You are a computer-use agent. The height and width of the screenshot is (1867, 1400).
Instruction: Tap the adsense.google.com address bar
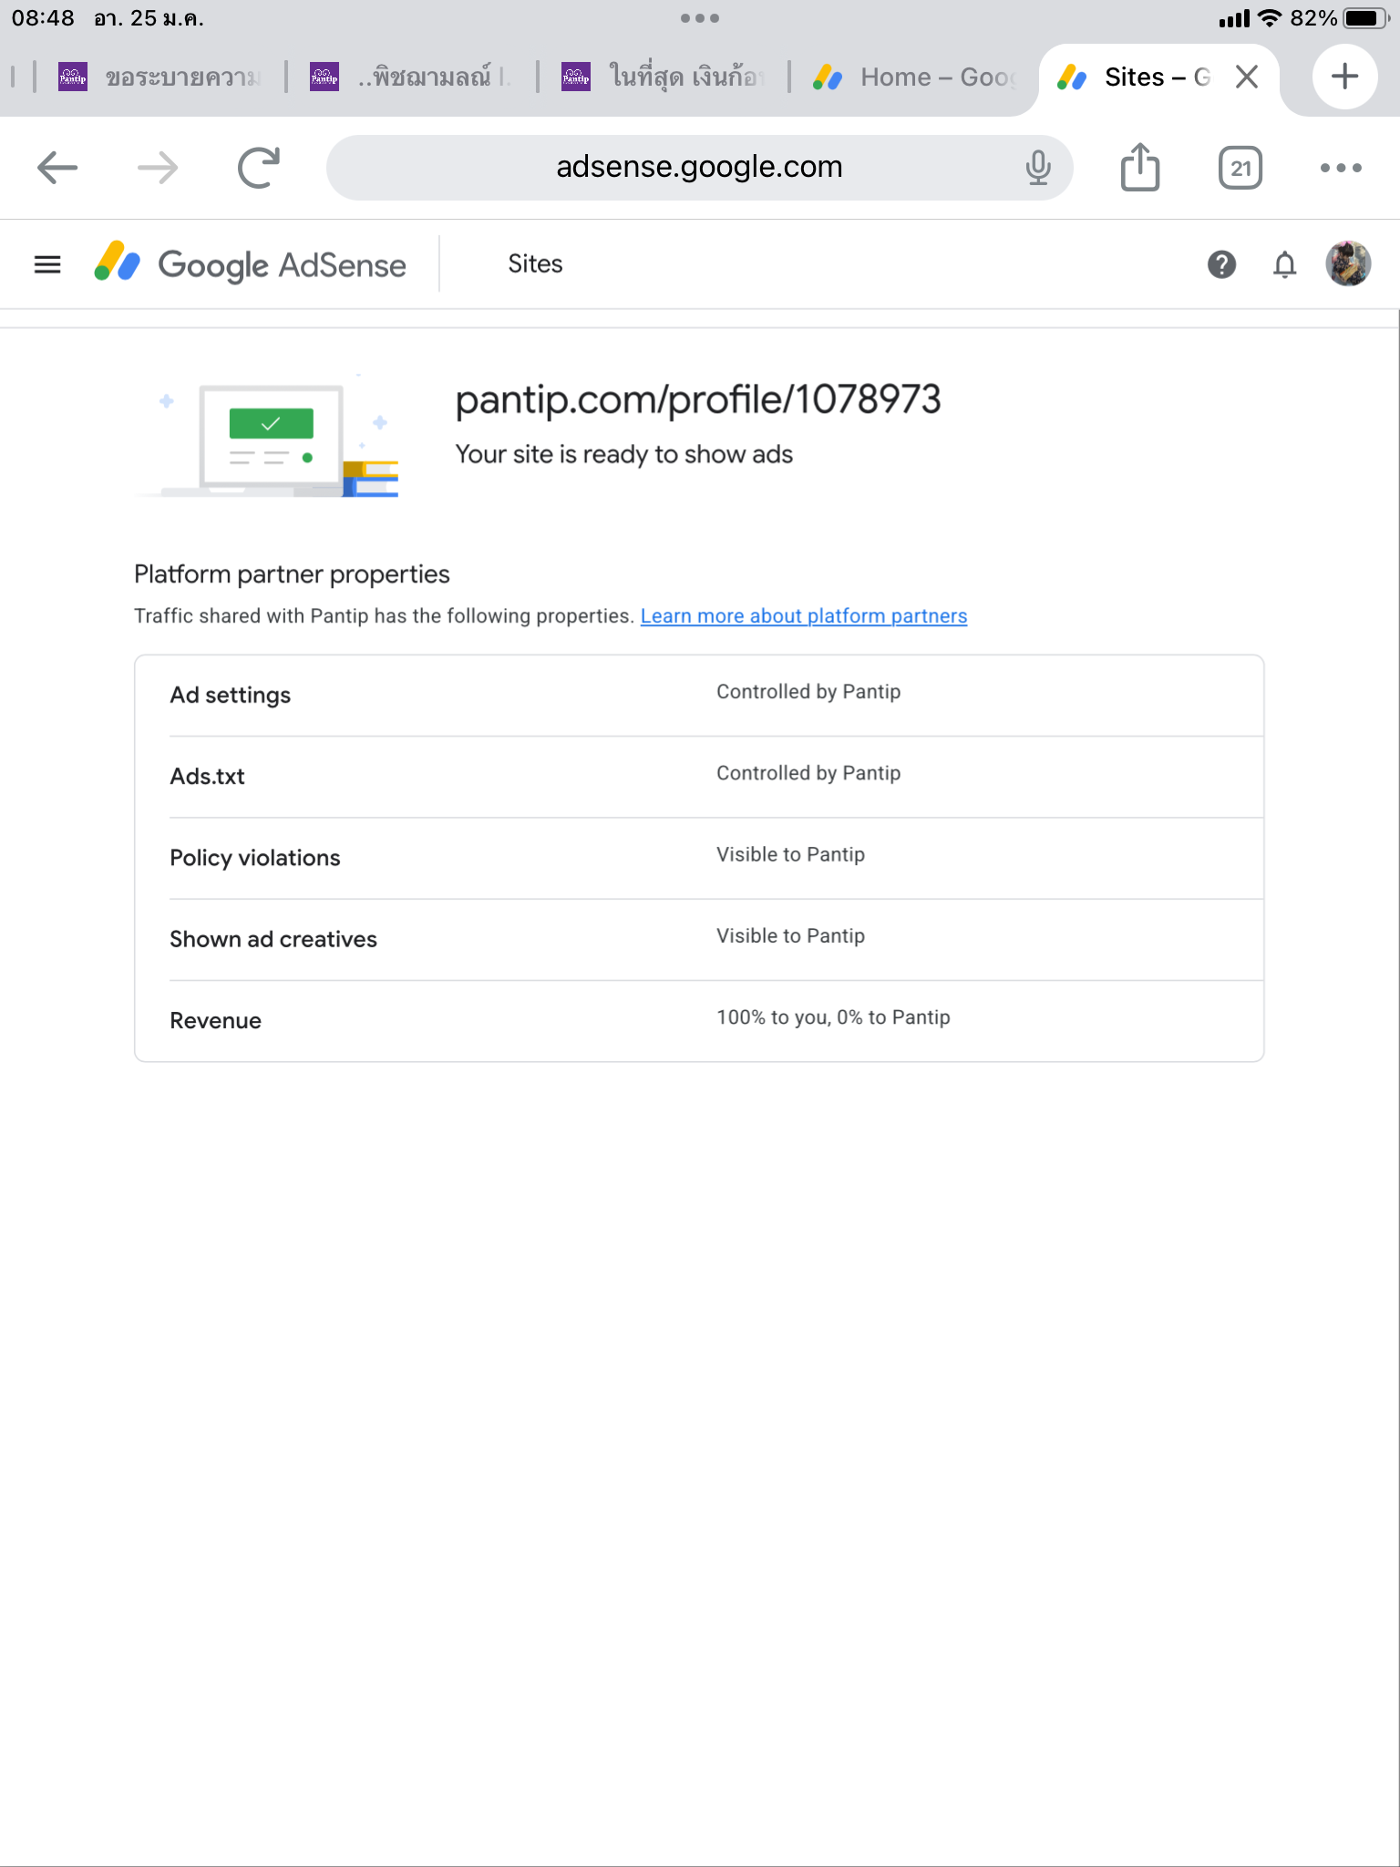699,168
